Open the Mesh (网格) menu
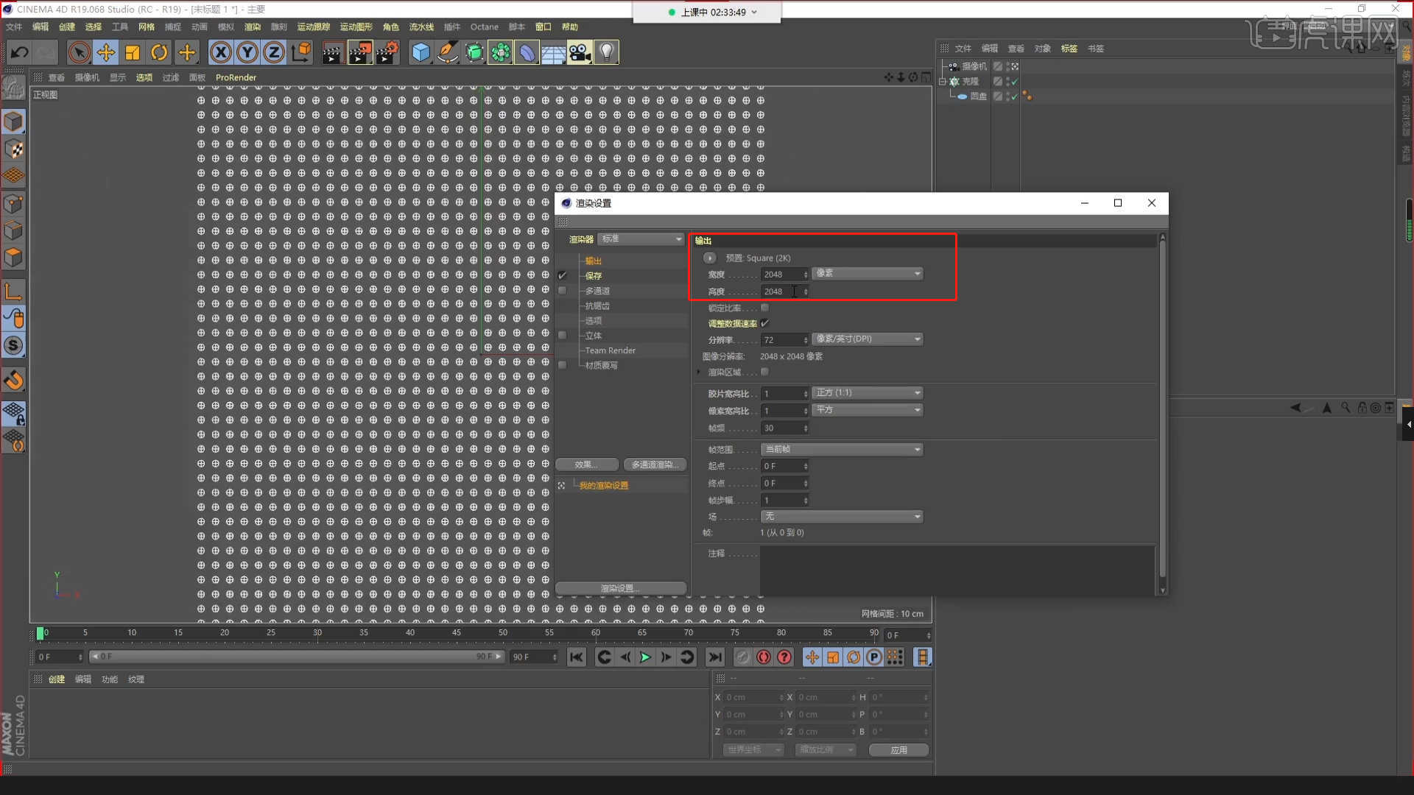1414x795 pixels. (x=147, y=26)
